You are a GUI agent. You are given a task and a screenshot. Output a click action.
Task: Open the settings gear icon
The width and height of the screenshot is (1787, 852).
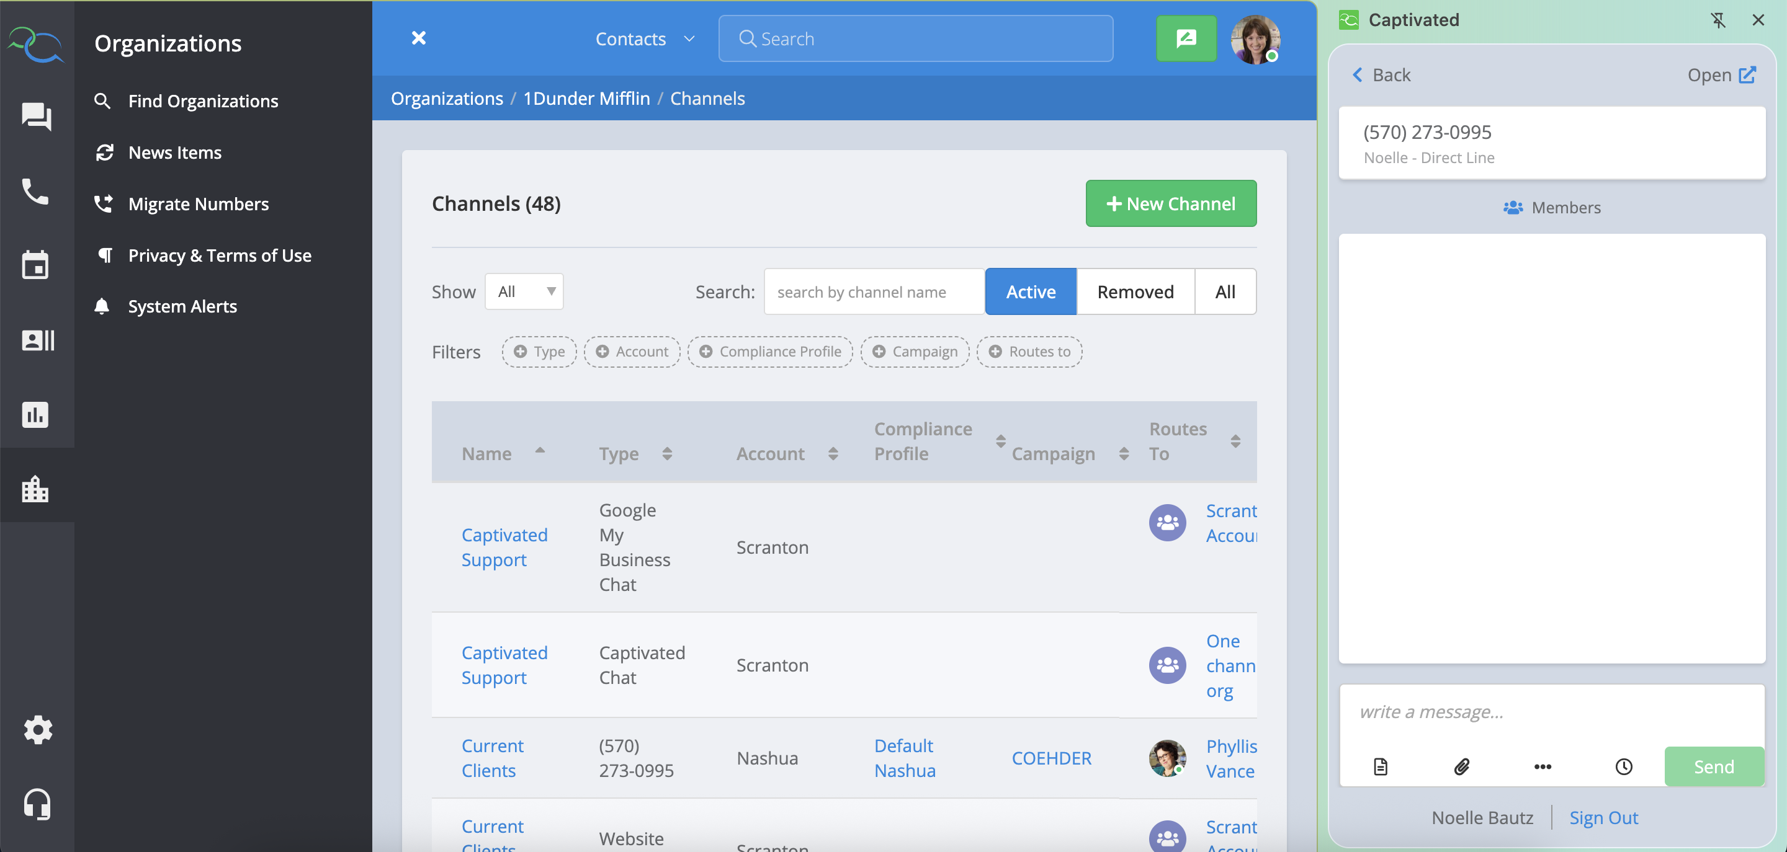click(37, 729)
